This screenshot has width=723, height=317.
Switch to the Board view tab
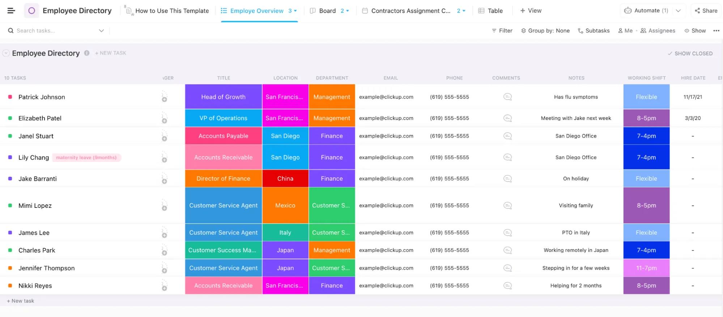[327, 11]
